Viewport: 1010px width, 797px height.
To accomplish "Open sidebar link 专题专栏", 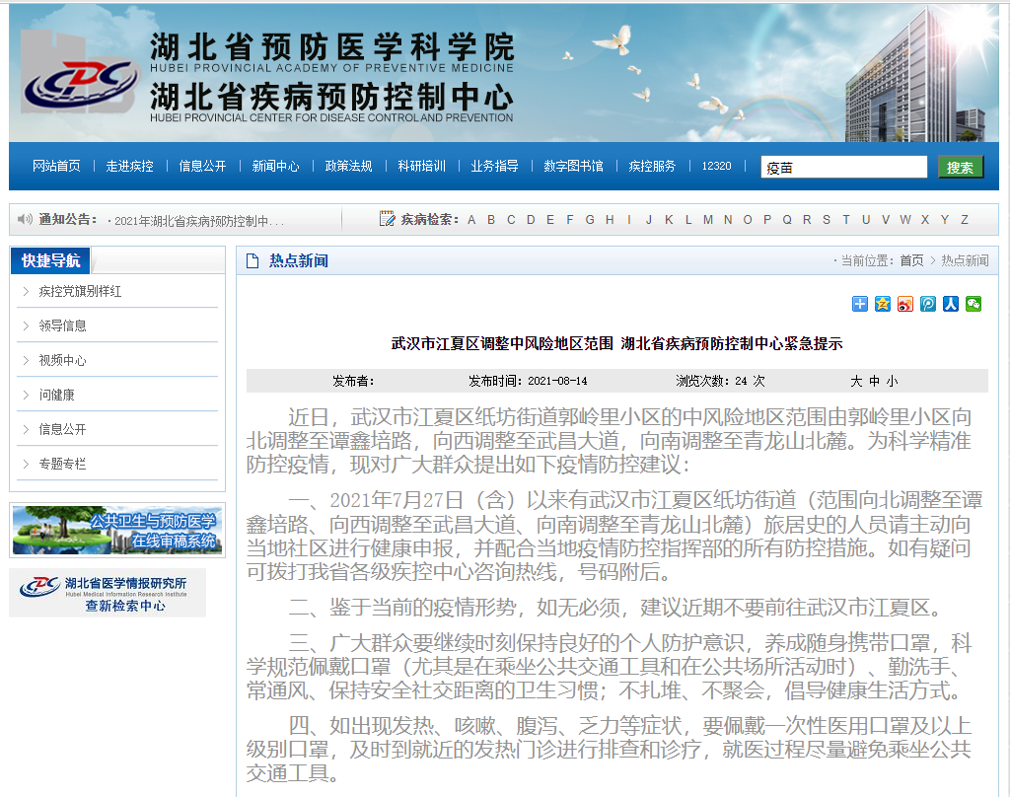I will tap(62, 464).
